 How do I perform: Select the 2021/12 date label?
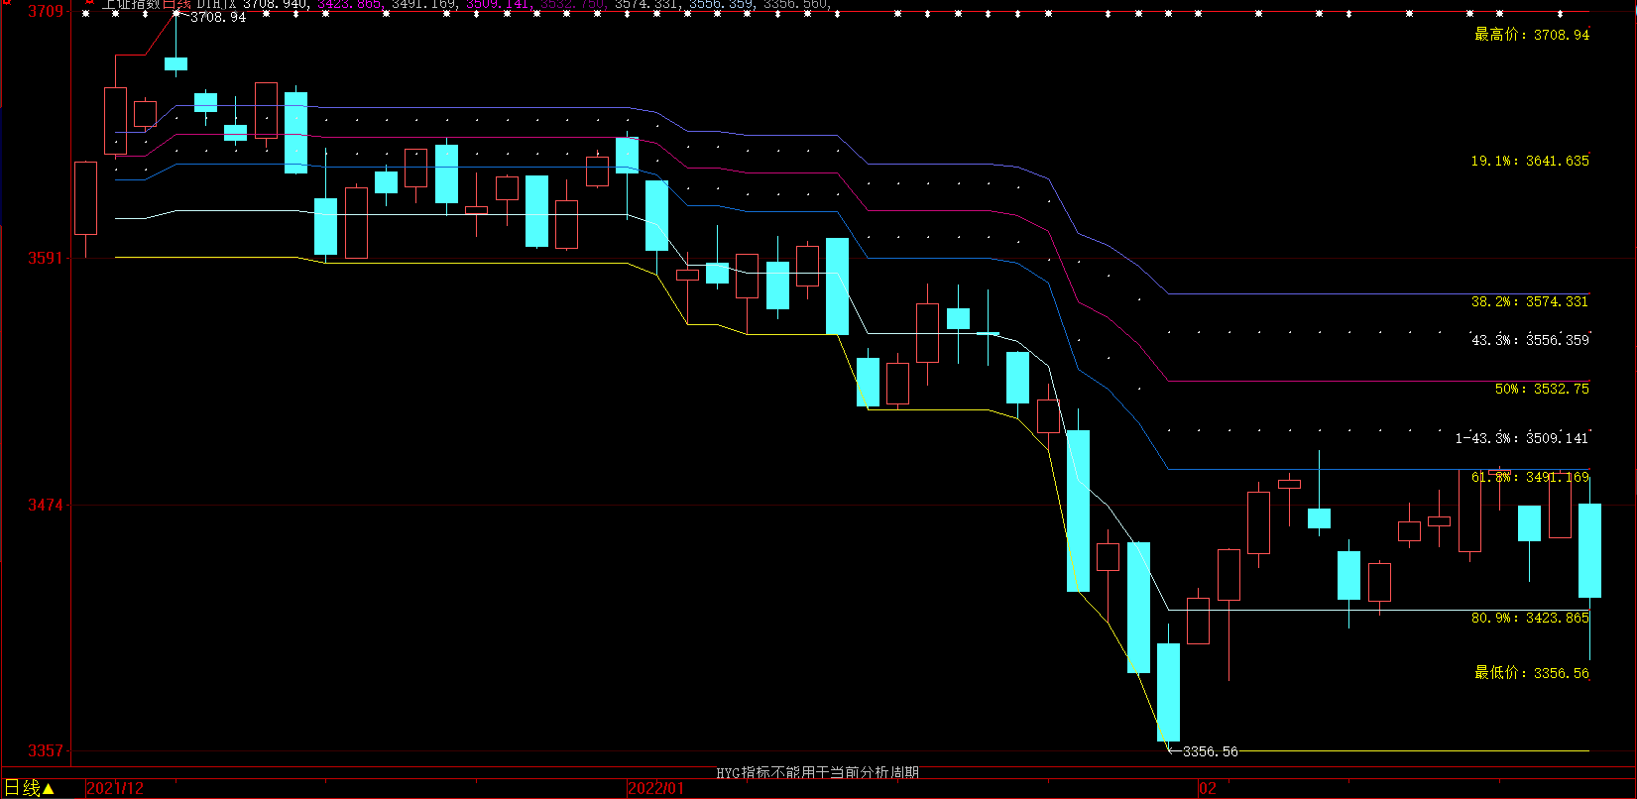[x=115, y=789]
